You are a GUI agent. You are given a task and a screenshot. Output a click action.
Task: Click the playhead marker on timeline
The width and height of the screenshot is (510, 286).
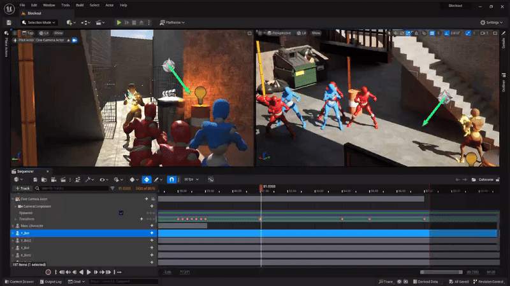tap(261, 188)
